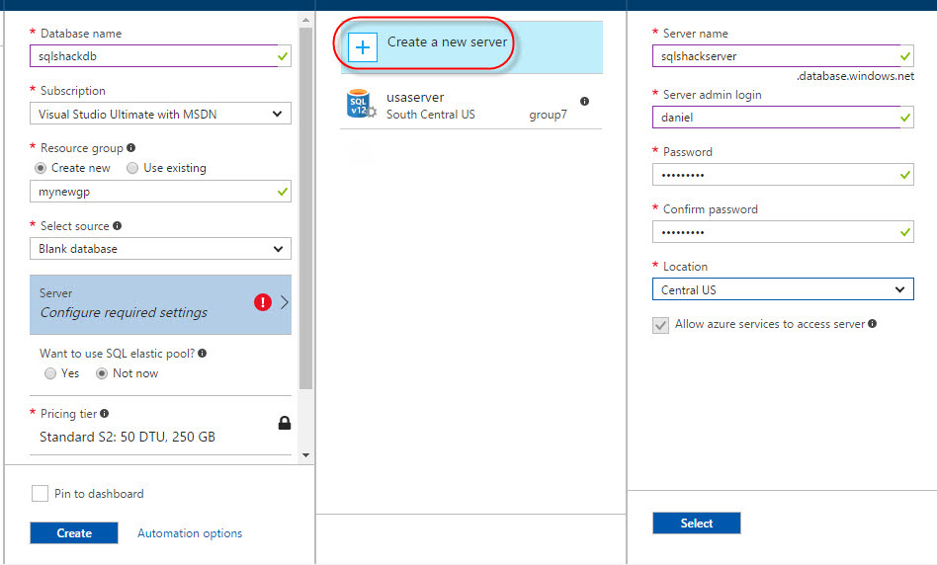
Task: Click info icon next to Allow azure services
Action: pyautogui.click(x=873, y=324)
